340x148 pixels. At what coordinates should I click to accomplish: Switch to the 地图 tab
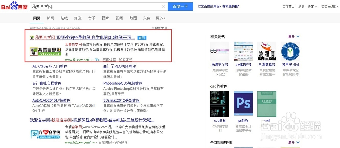click(133, 18)
